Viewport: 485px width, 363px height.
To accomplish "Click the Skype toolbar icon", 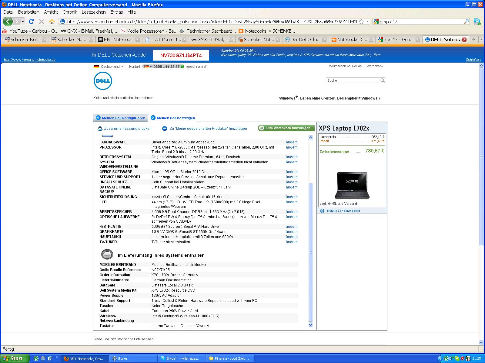I will pyautogui.click(x=477, y=21).
